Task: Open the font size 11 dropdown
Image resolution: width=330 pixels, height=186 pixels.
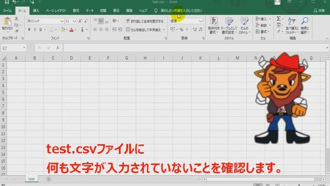Action: 74,21
